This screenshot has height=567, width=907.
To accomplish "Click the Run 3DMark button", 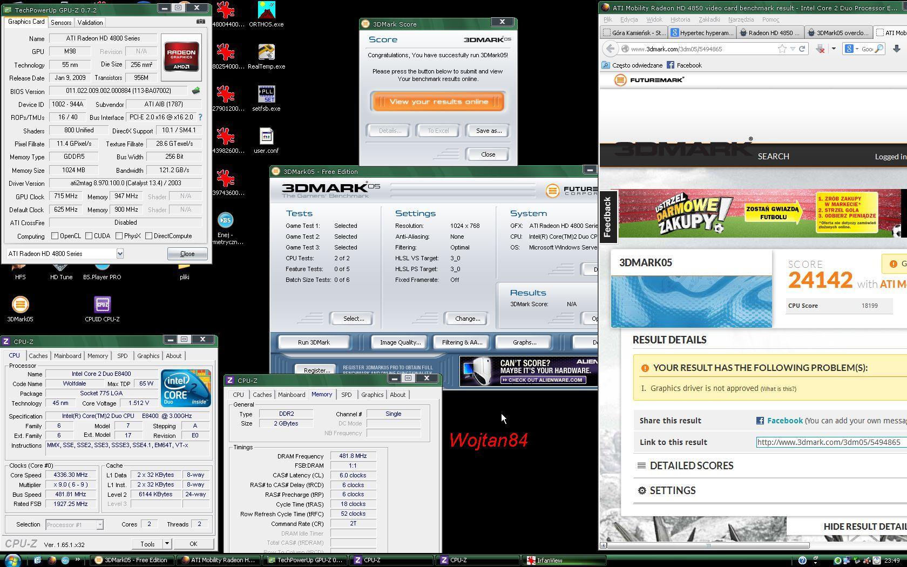I will 314,342.
